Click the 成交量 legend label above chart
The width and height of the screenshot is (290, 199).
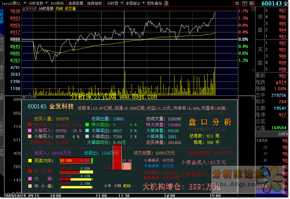click(x=70, y=9)
